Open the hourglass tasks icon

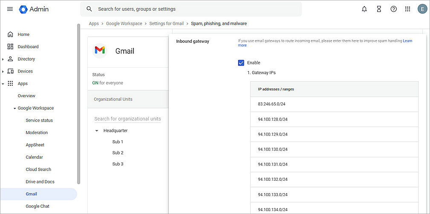tap(379, 9)
